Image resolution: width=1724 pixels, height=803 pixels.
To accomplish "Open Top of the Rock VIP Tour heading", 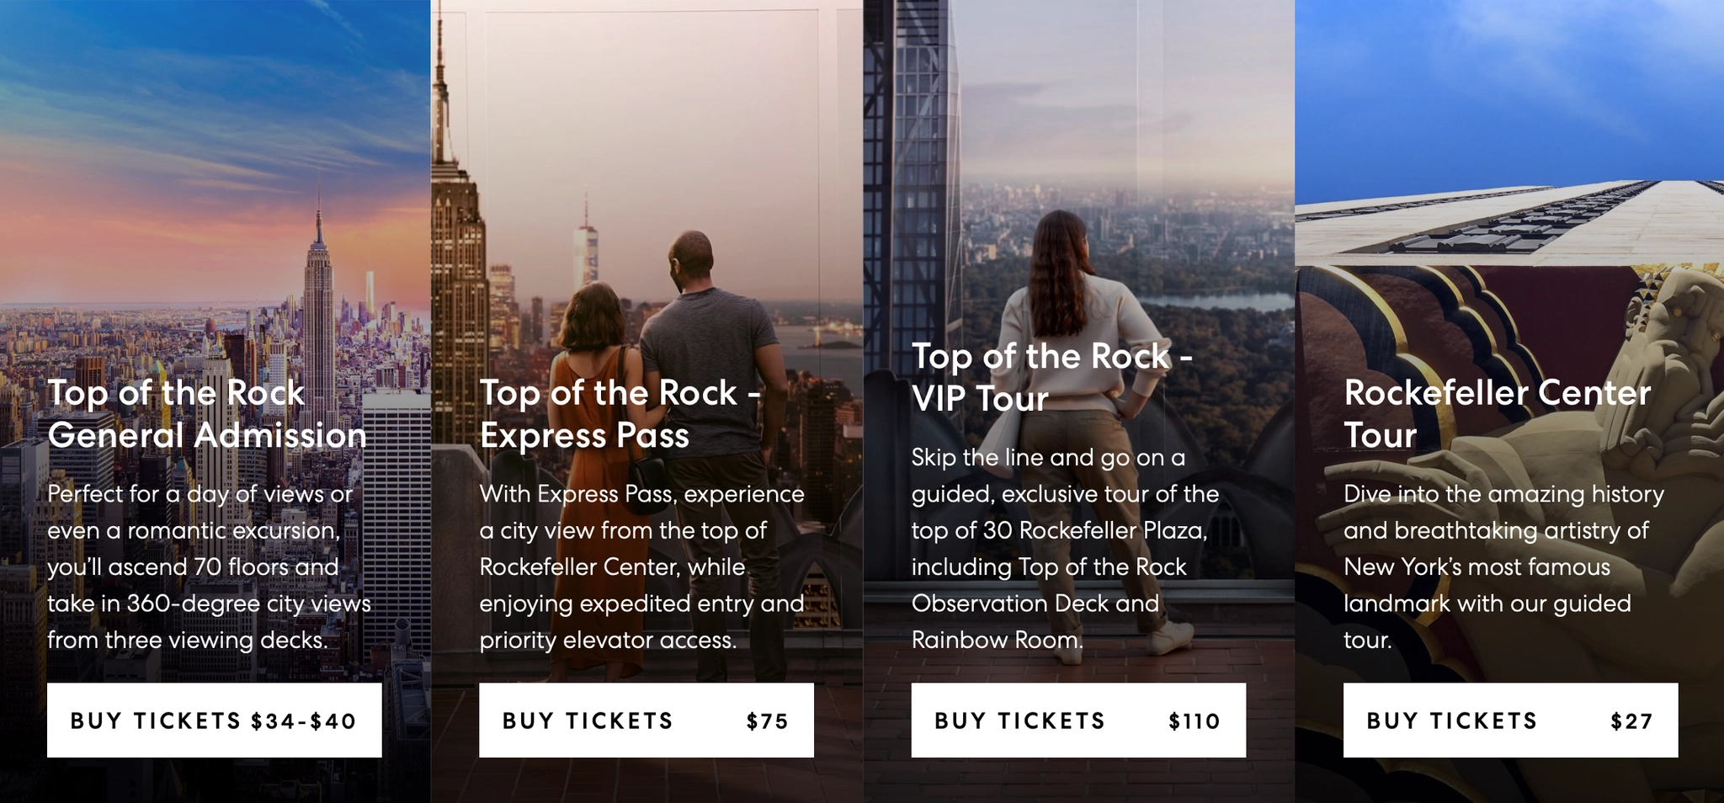I will coord(1052,377).
